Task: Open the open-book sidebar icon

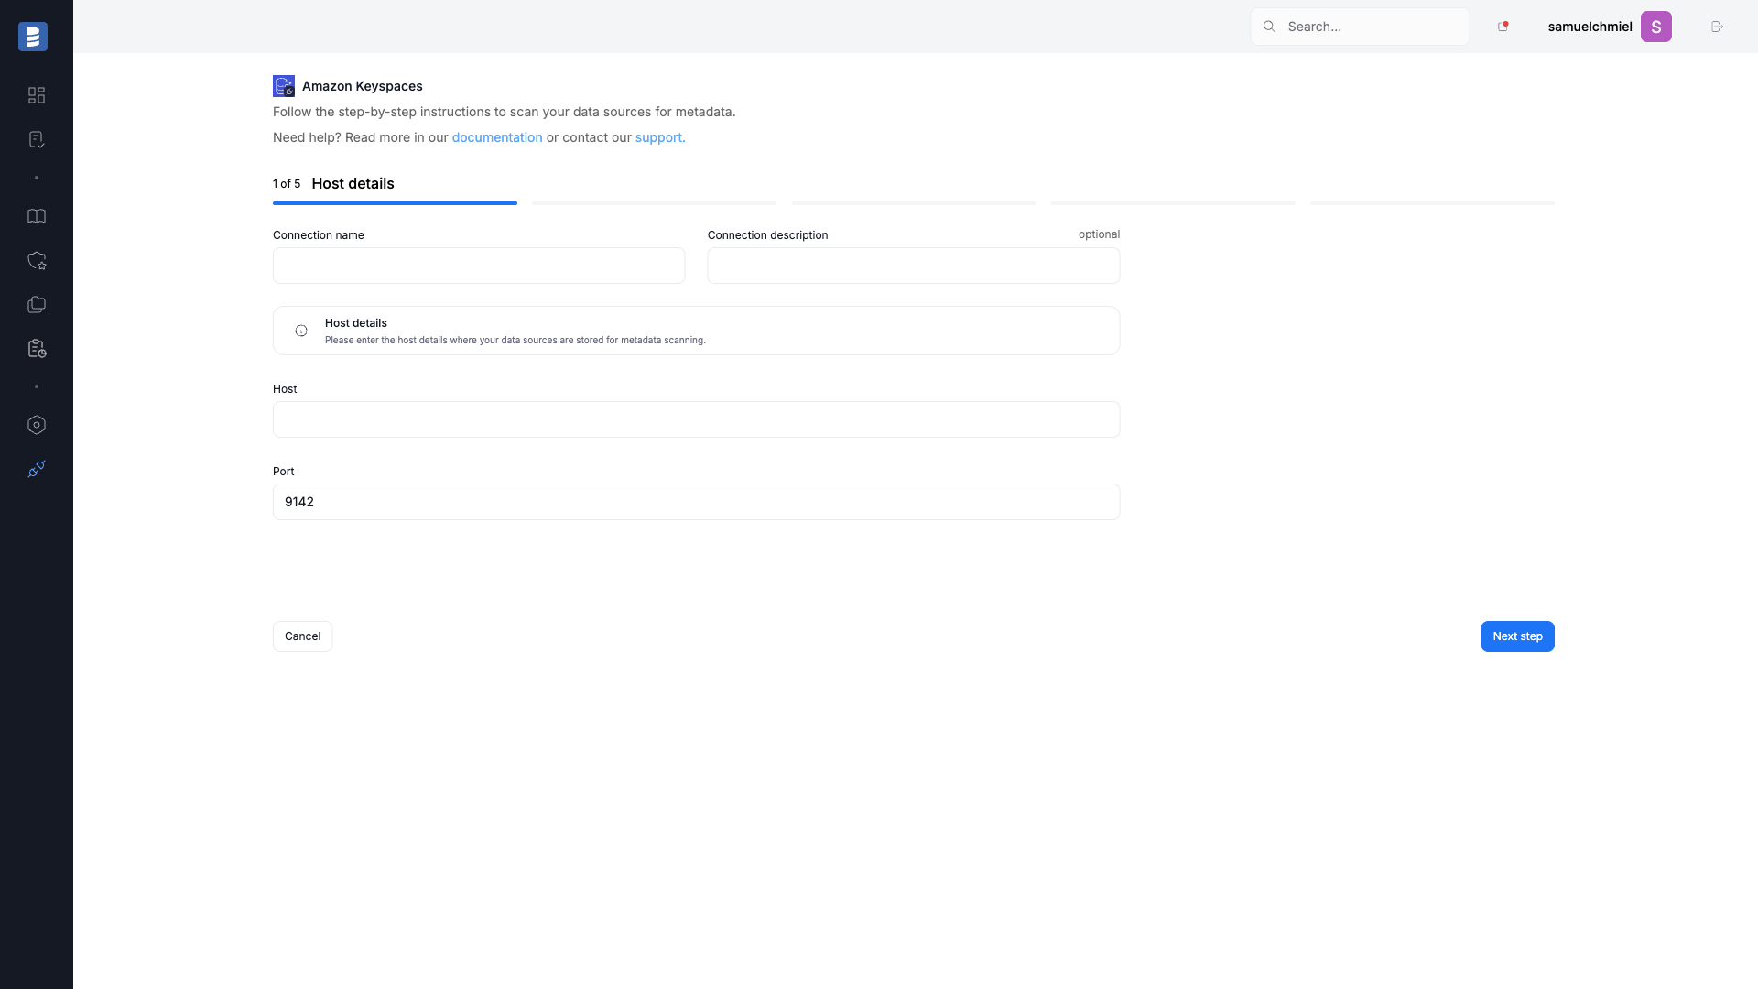Action: 37,216
